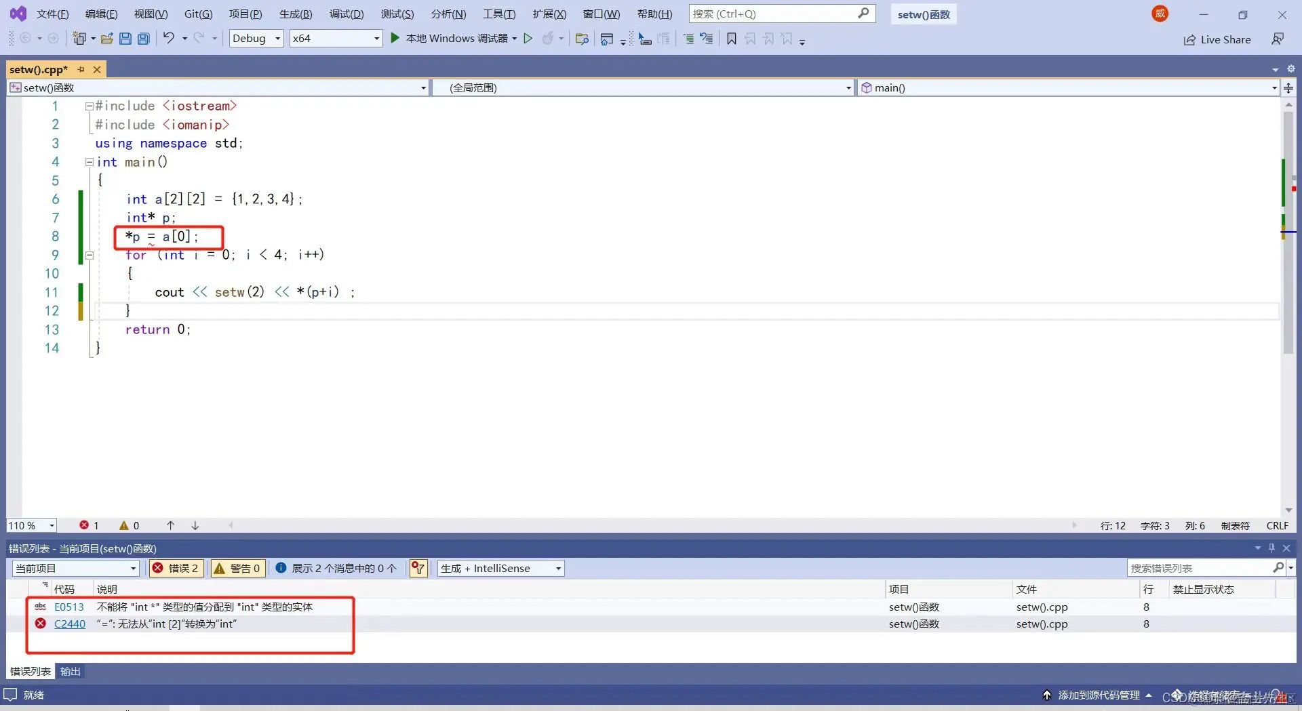Open the feedback person icon
The width and height of the screenshot is (1302, 711).
[1278, 39]
